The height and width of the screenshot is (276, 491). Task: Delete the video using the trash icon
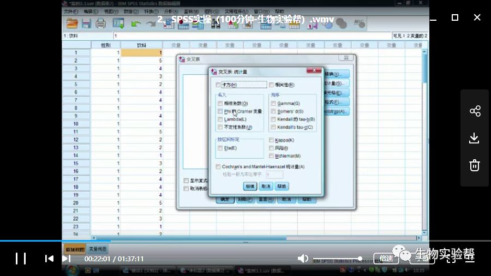(x=475, y=165)
